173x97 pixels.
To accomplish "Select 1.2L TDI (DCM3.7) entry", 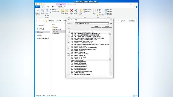I will [77, 59].
